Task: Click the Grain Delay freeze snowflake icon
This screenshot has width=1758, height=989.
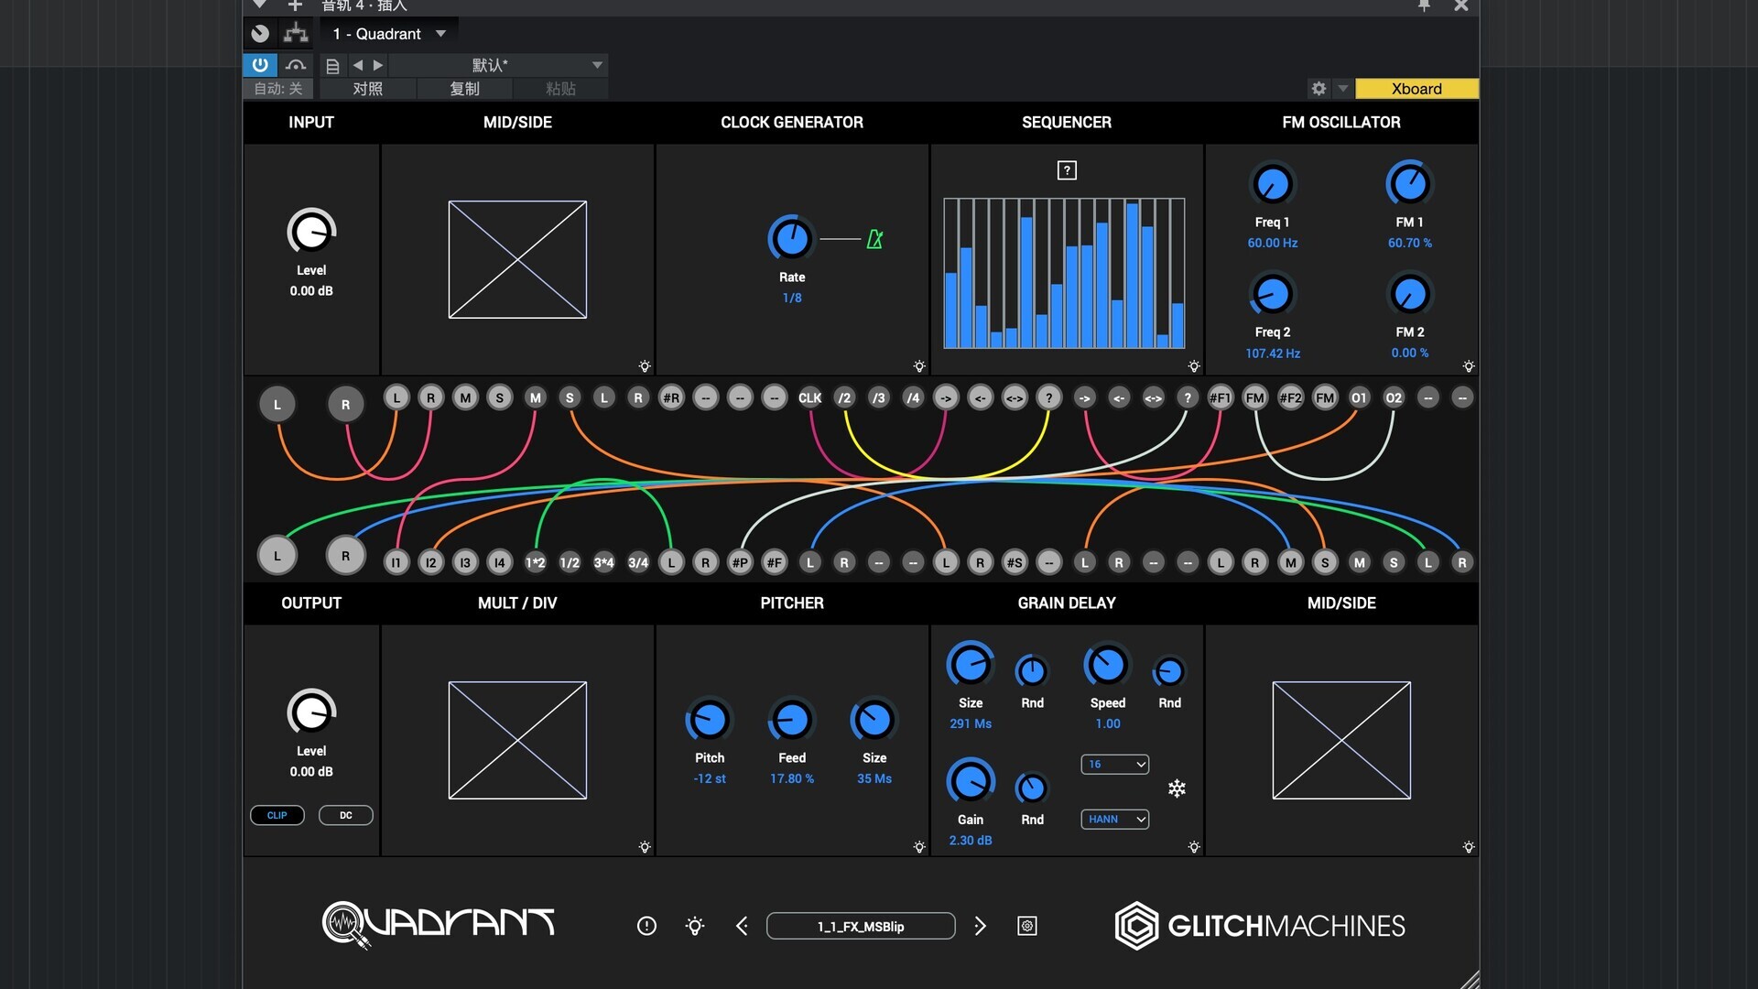Action: click(1177, 788)
